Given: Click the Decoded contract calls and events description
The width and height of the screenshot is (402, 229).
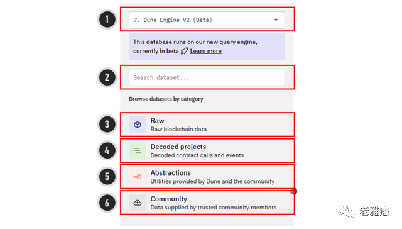Looking at the screenshot, I should pyautogui.click(x=197, y=155).
